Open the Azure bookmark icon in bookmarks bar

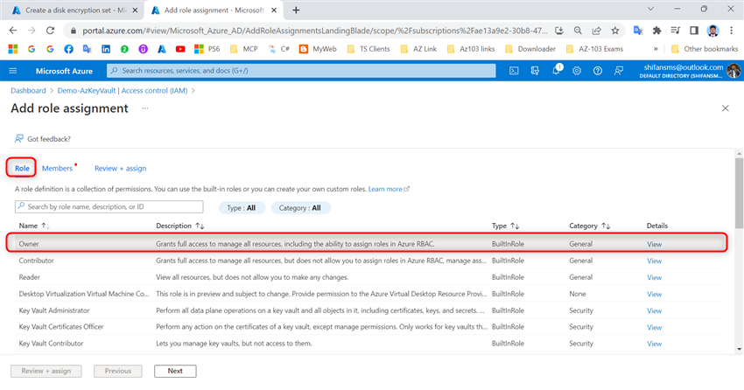162,49
